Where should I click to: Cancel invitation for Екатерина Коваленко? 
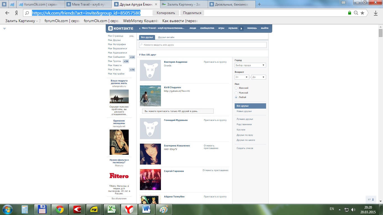point(211,147)
